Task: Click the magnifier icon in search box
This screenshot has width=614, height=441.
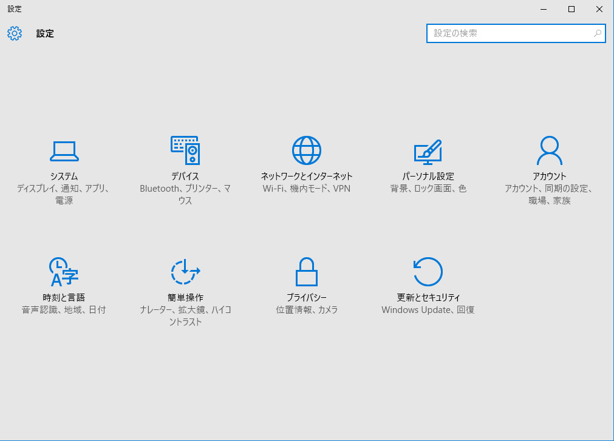Action: tap(598, 33)
